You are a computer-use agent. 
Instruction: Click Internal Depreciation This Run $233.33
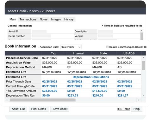point(73,95)
